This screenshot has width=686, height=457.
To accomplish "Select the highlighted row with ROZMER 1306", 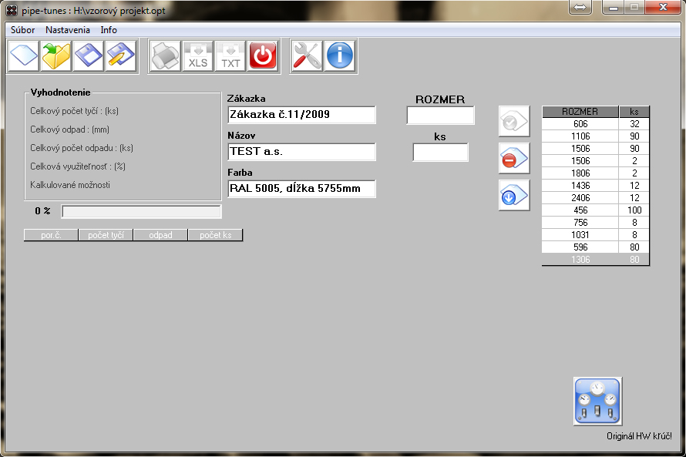I will point(596,260).
